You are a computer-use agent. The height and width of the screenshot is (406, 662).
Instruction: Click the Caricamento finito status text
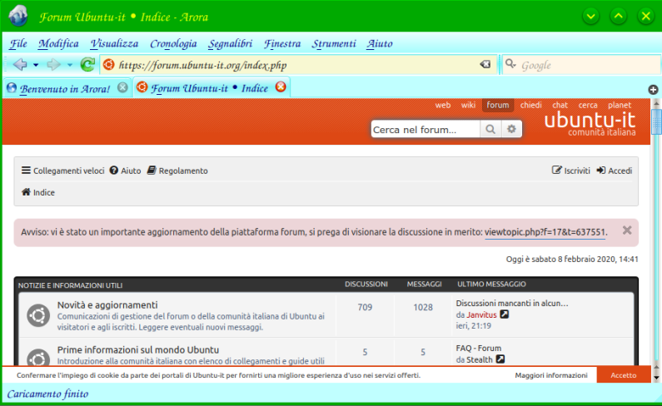pos(47,394)
